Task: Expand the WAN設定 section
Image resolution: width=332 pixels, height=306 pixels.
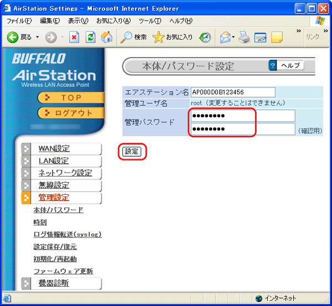Action: pyautogui.click(x=54, y=149)
